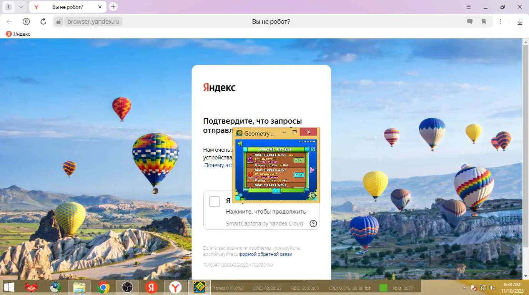529x295 pixels.
Task: Switch to OBS Studio in the taskbar
Action: (127, 287)
